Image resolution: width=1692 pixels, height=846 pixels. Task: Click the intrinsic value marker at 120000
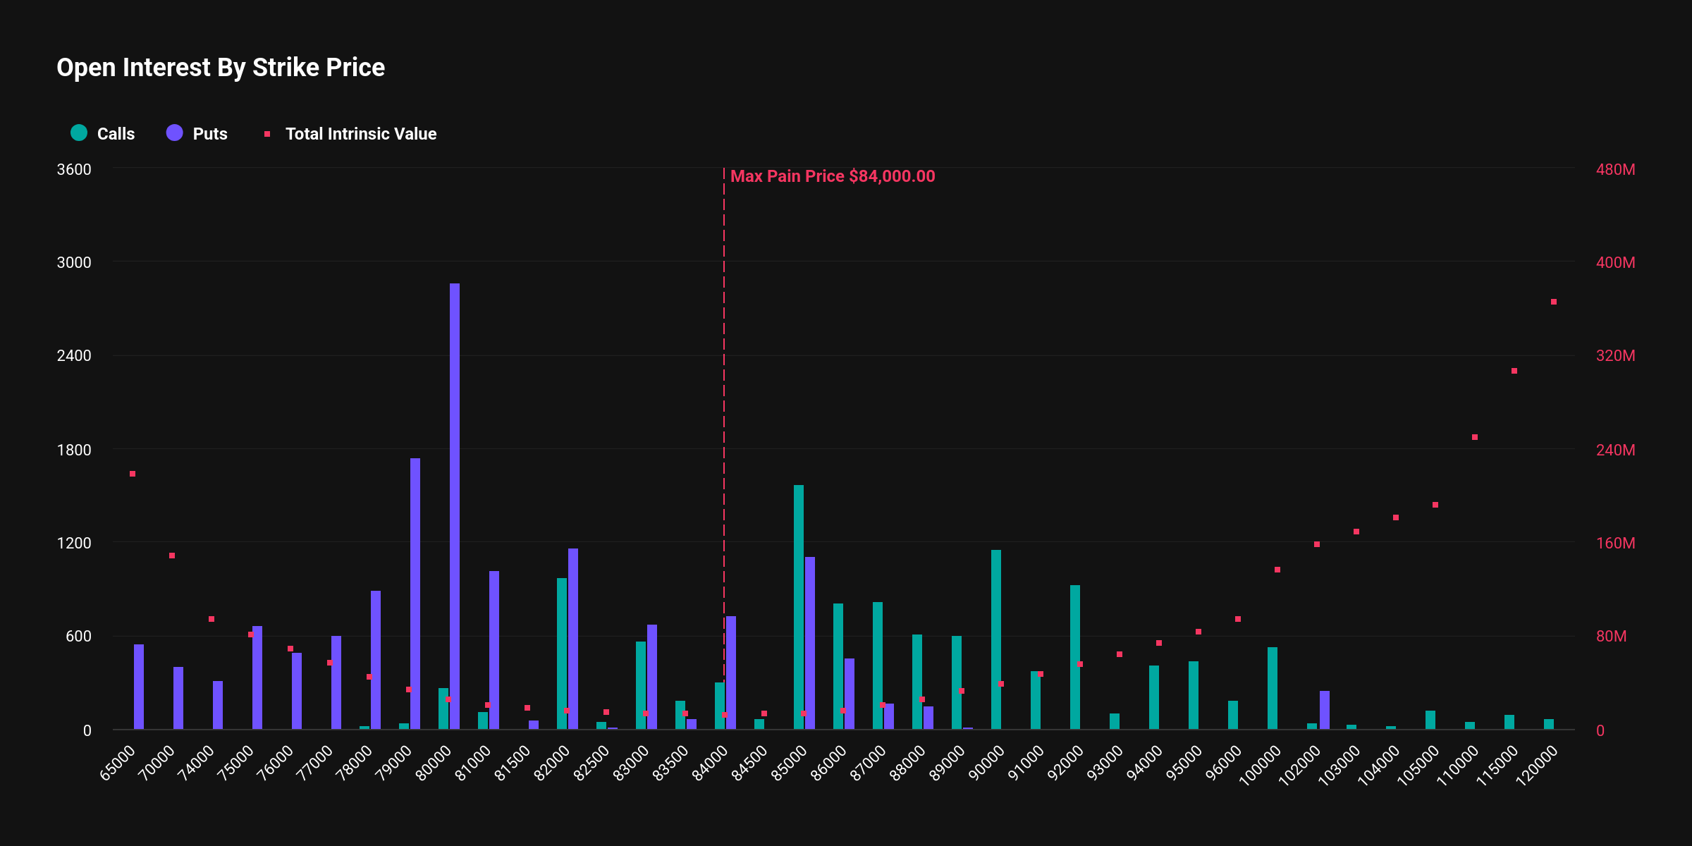coord(1554,302)
